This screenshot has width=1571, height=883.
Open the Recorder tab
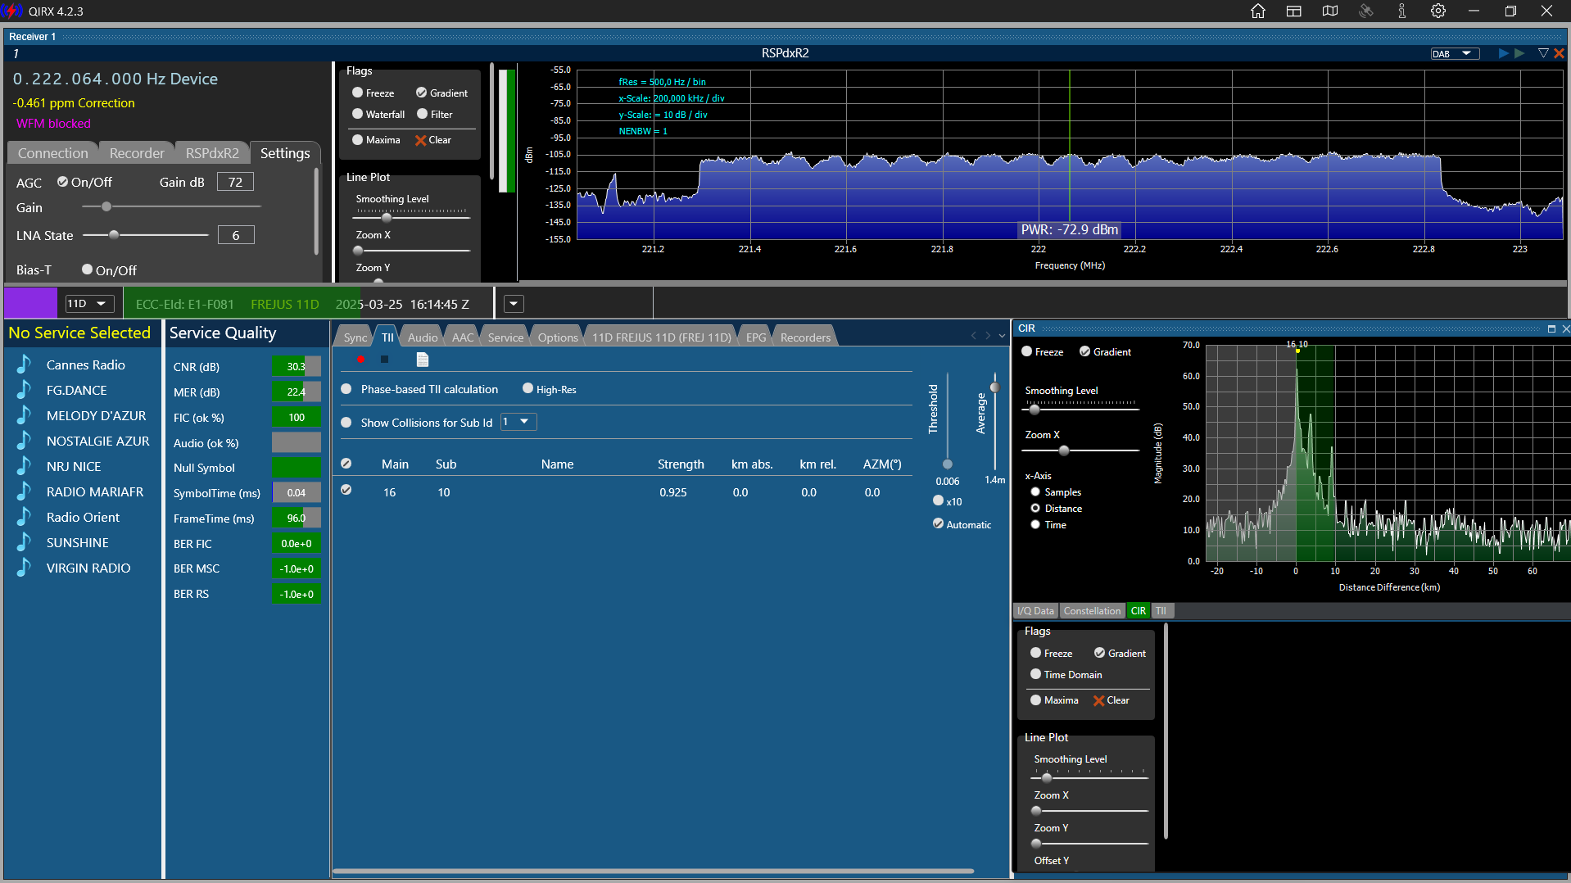(137, 153)
